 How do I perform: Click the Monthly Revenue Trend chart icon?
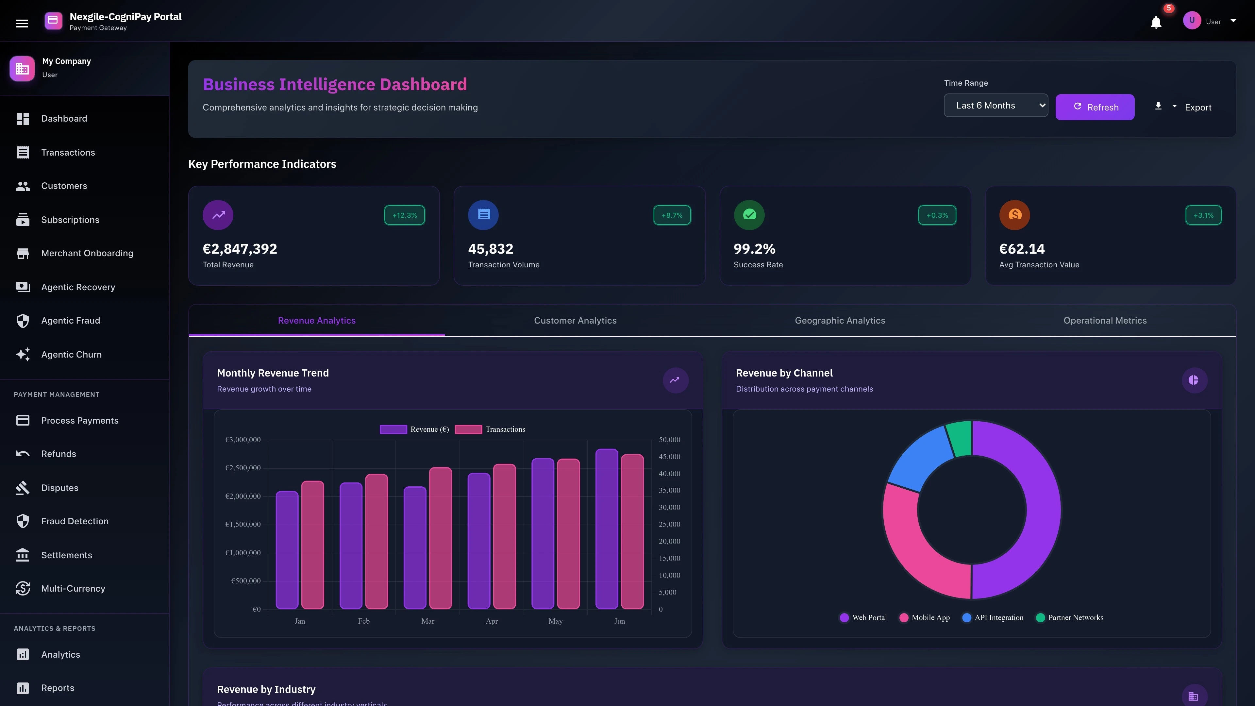pos(676,380)
